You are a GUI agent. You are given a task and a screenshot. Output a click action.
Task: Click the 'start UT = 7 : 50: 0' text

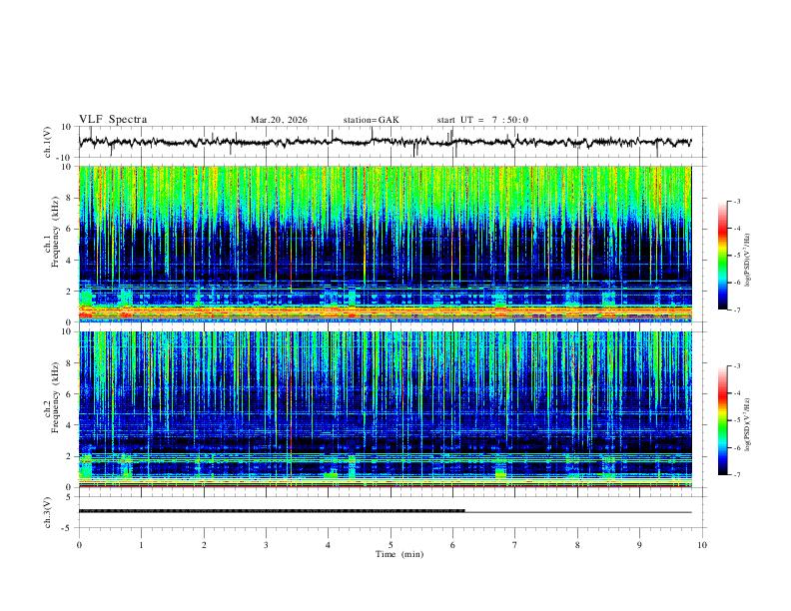pyautogui.click(x=482, y=120)
